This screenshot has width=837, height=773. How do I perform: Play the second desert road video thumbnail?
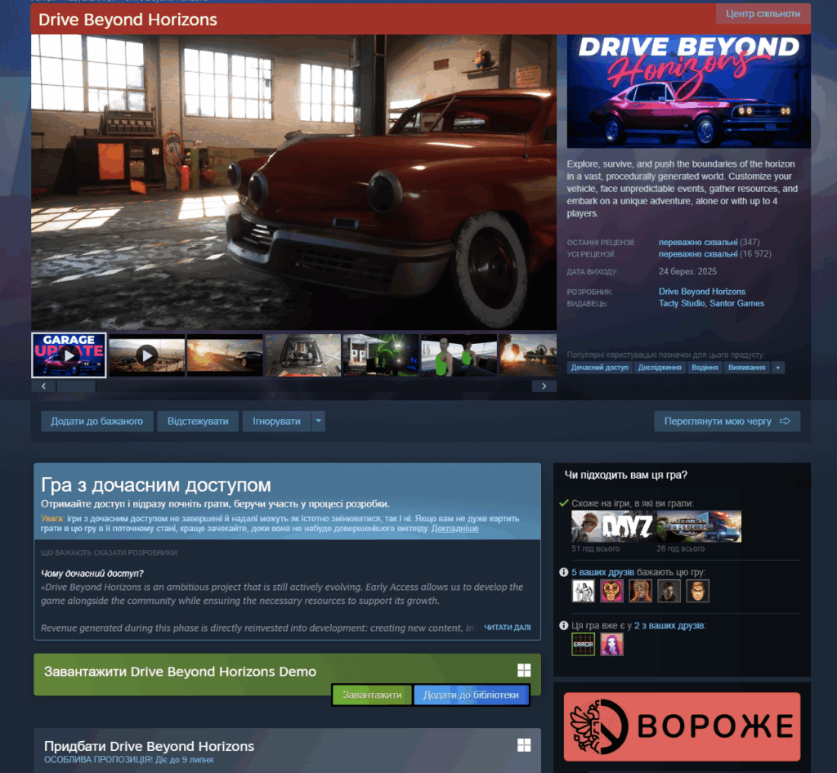(147, 355)
